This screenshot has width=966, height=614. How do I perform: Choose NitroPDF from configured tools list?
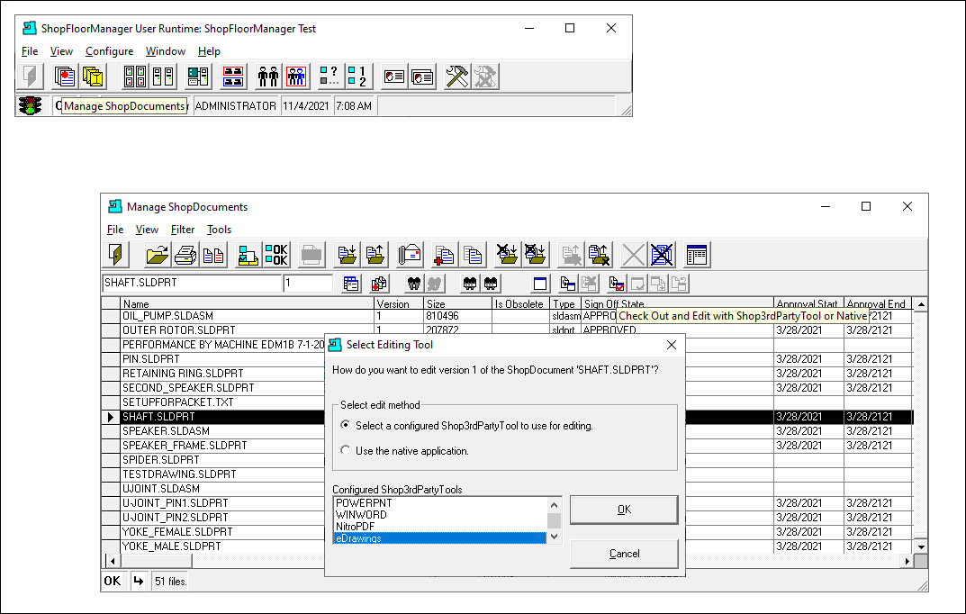[440, 527]
